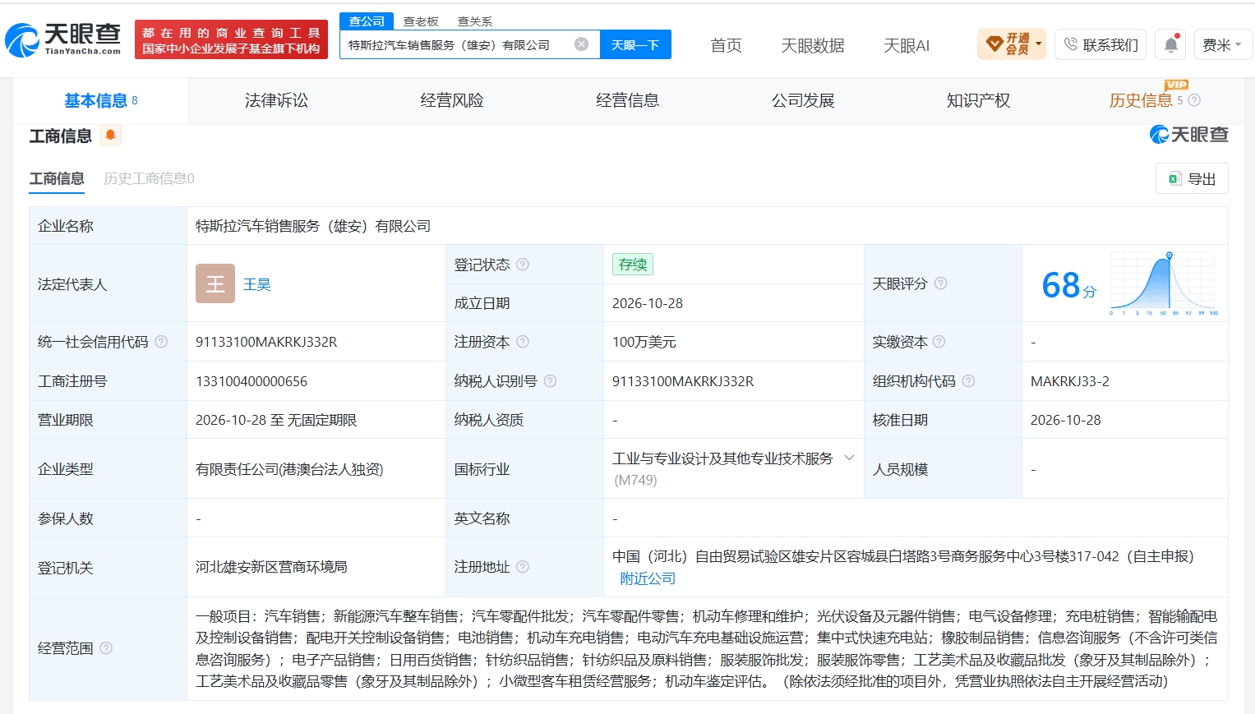Screen dimensions: 1255x714
Task: Click the 天眼一下 search button
Action: pos(635,44)
